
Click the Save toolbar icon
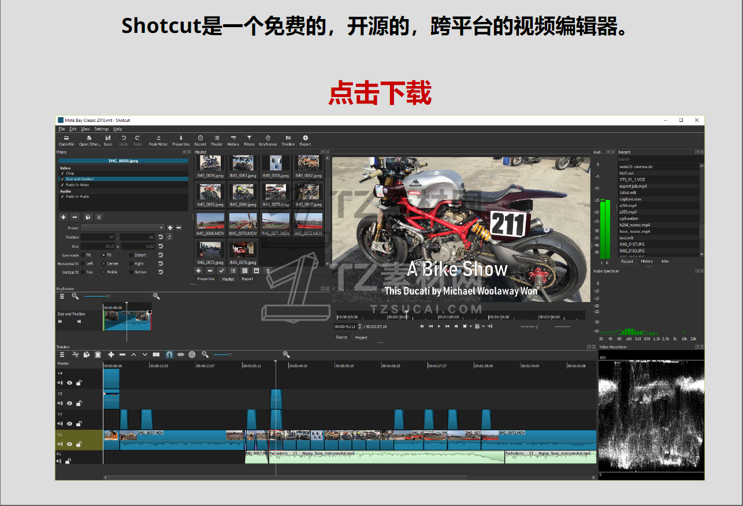point(108,140)
